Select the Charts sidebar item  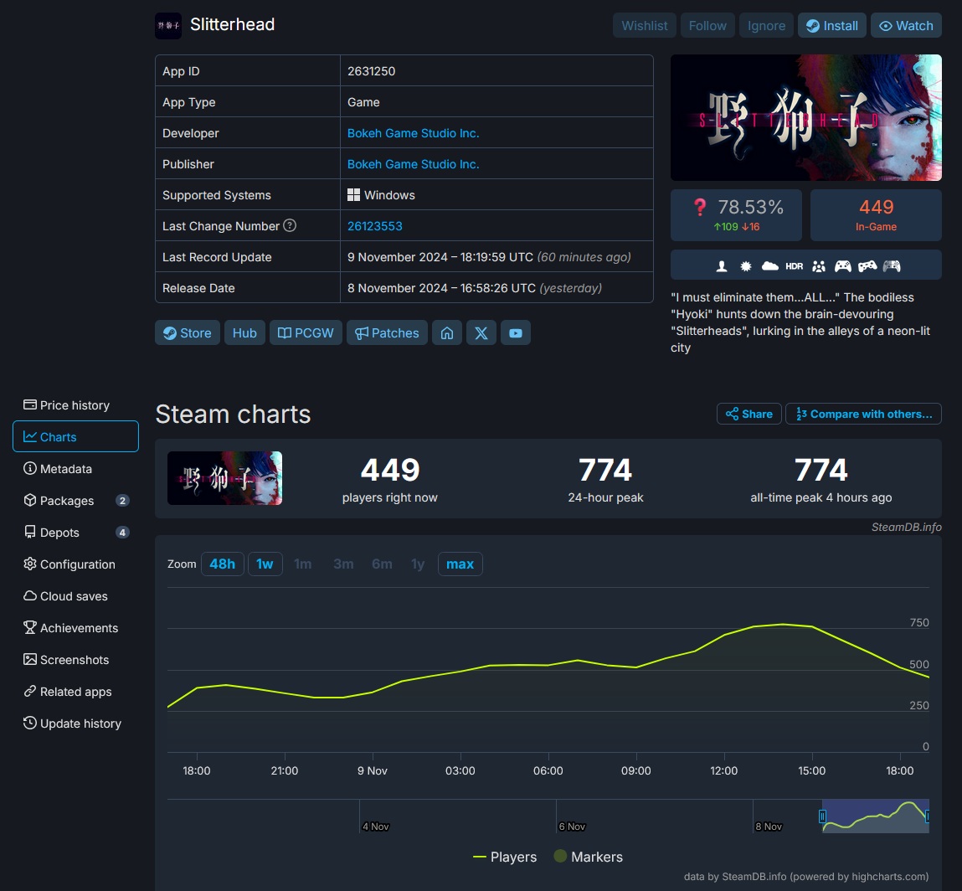click(x=75, y=436)
